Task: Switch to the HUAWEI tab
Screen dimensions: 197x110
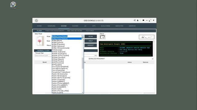Action: click(x=75, y=26)
